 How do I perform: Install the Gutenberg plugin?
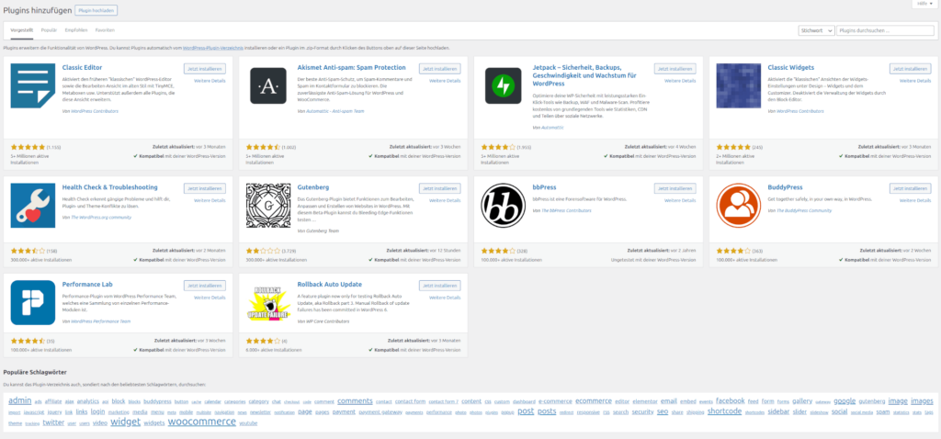tap(440, 189)
